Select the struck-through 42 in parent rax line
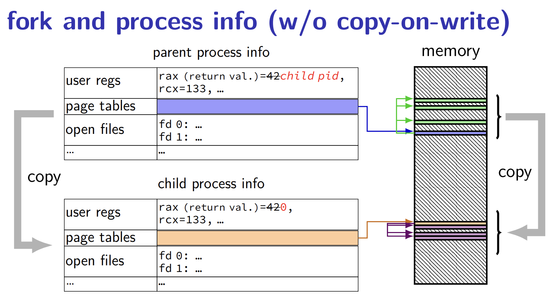560x300 pixels. click(273, 76)
